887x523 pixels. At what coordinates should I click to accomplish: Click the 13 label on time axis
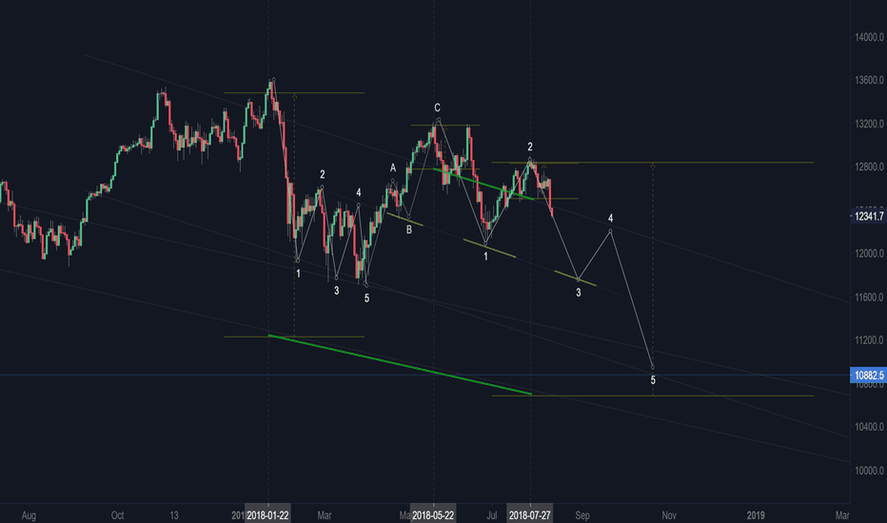coord(173,515)
